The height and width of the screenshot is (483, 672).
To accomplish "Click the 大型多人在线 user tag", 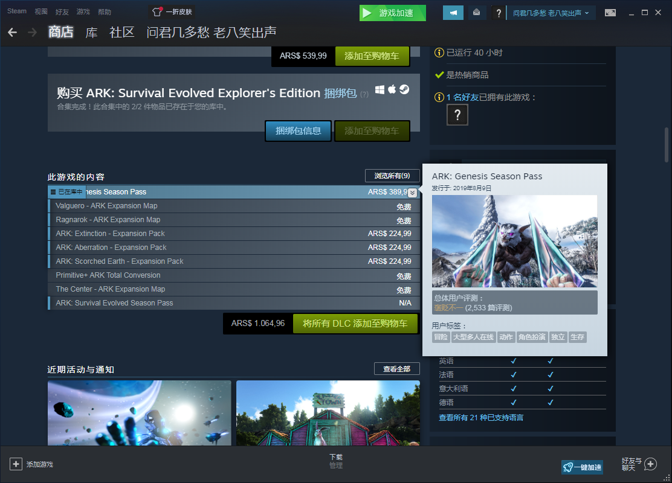I will tap(474, 337).
